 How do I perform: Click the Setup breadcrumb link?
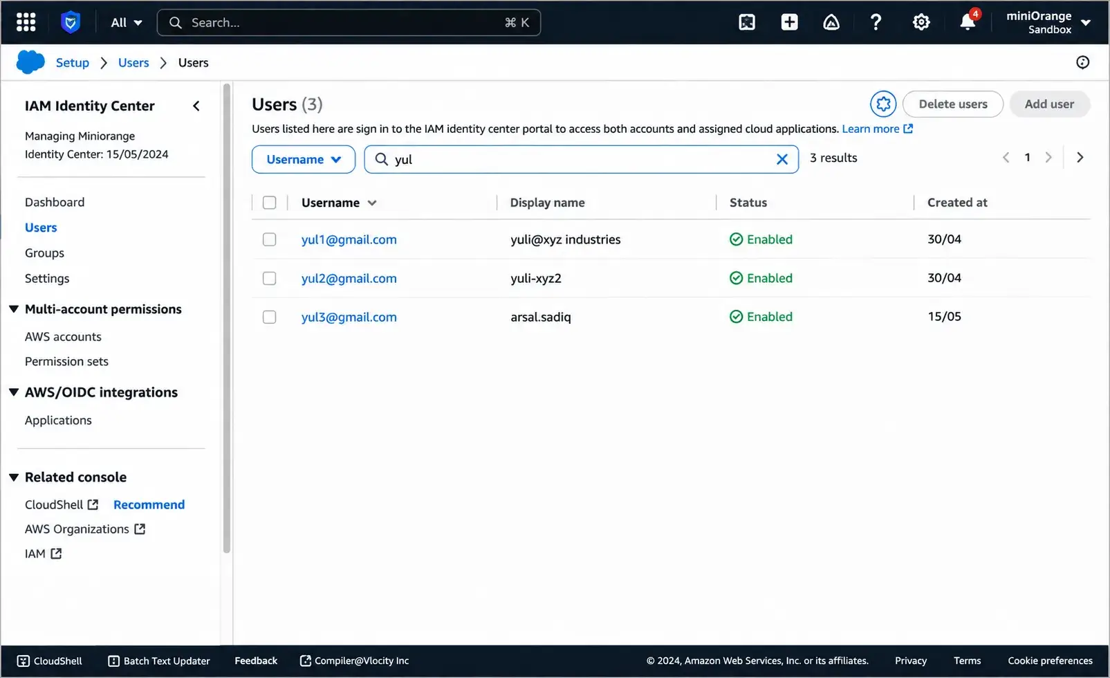[x=73, y=63]
